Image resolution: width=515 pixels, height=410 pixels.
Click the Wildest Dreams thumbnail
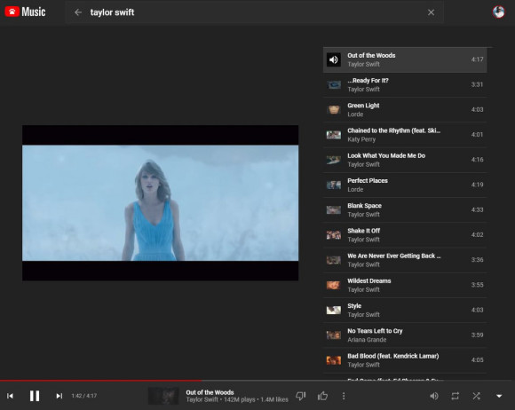333,285
